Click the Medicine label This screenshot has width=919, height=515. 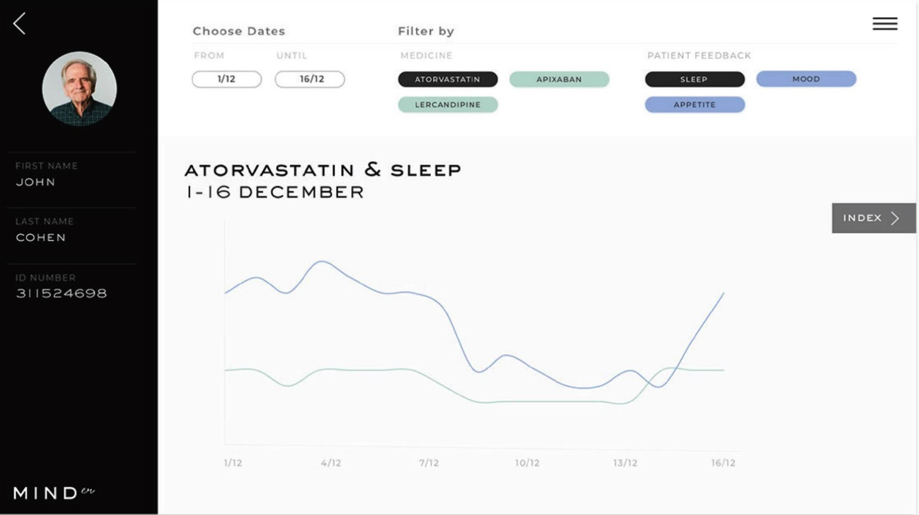(x=426, y=55)
